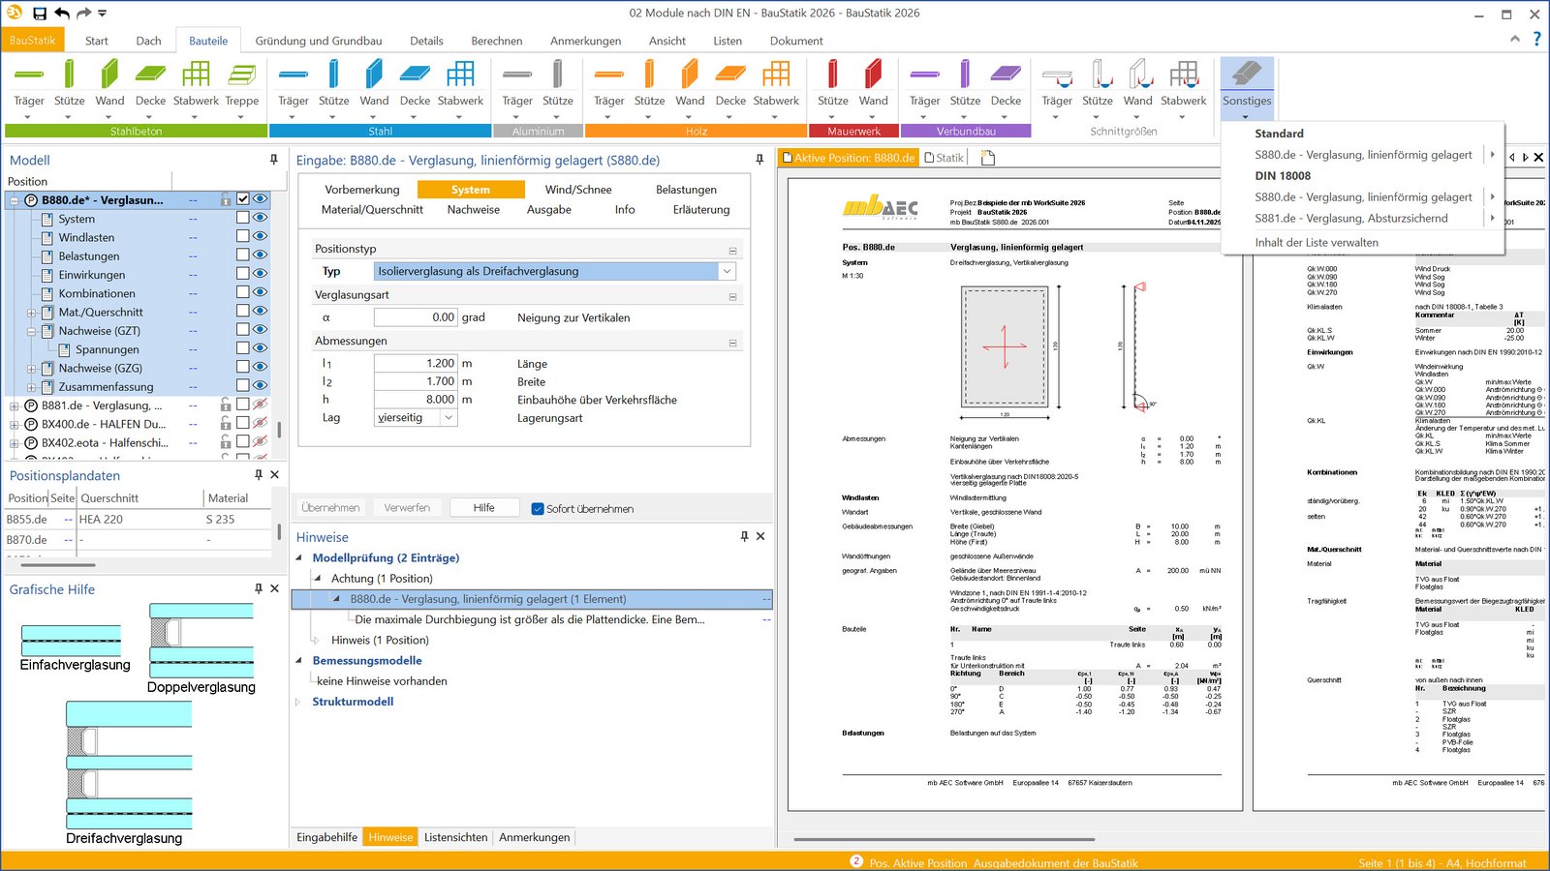Toggle the Sofort übernehmen checkbox

point(538,508)
